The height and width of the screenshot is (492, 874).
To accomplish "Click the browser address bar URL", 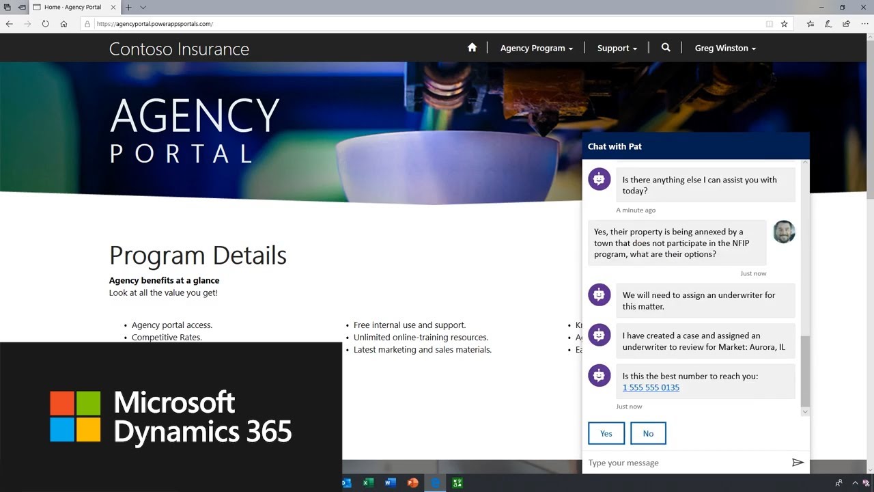I will point(155,24).
